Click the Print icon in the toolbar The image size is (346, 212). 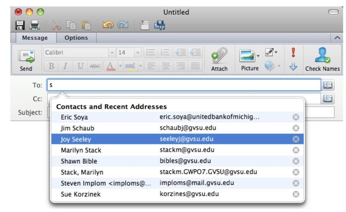(34, 24)
